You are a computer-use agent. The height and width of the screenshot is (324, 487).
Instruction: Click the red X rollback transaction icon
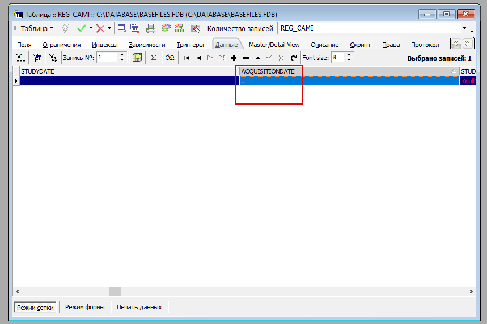tap(100, 28)
